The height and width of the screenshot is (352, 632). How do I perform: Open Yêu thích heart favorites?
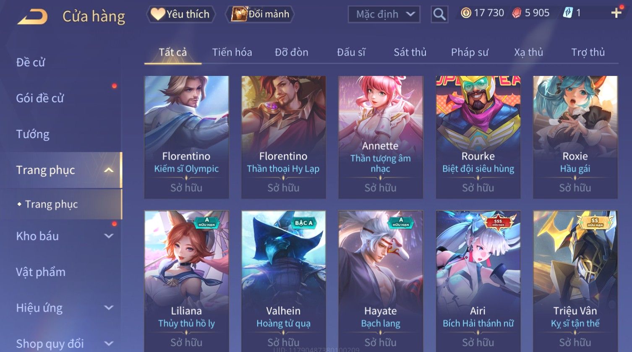(180, 14)
